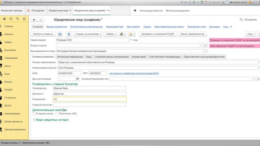Open Бизнес процессы section in sidebar
This screenshot has width=260, height=146.
click(13, 122)
